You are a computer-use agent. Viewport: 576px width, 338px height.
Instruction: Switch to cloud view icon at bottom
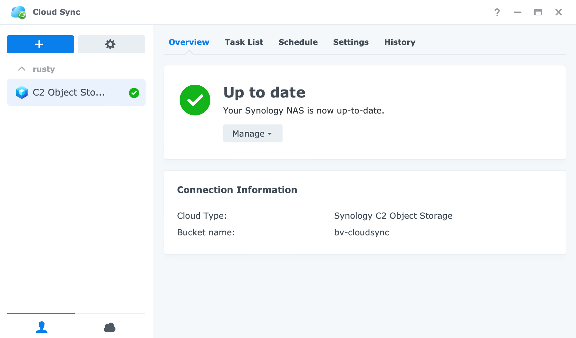click(110, 327)
